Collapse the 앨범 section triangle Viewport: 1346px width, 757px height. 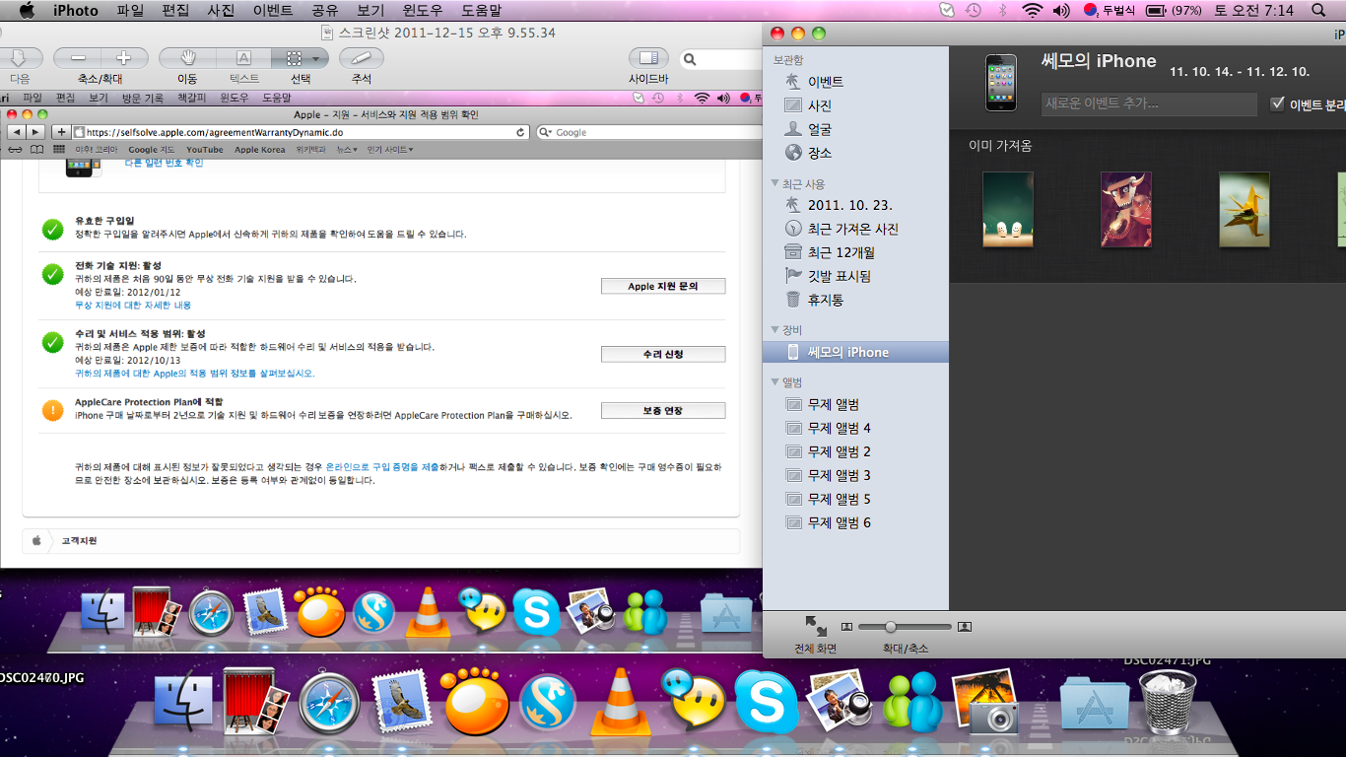tap(775, 381)
